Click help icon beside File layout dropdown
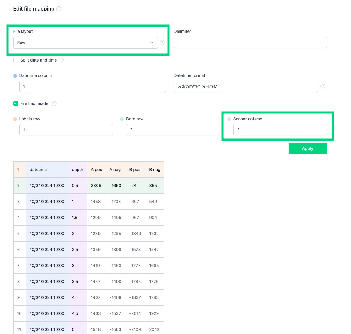Screen dimensions: 351x334 [162, 43]
